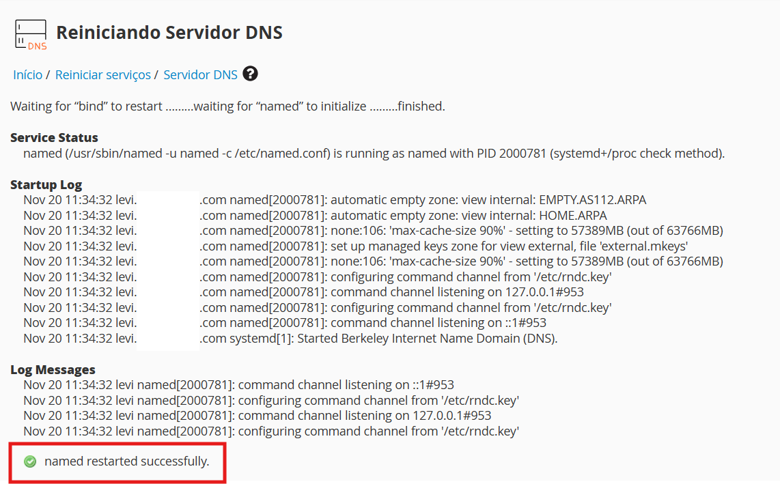The image size is (780, 484).
Task: Open the Reiniciar serviços breadcrumb link
Action: [103, 74]
